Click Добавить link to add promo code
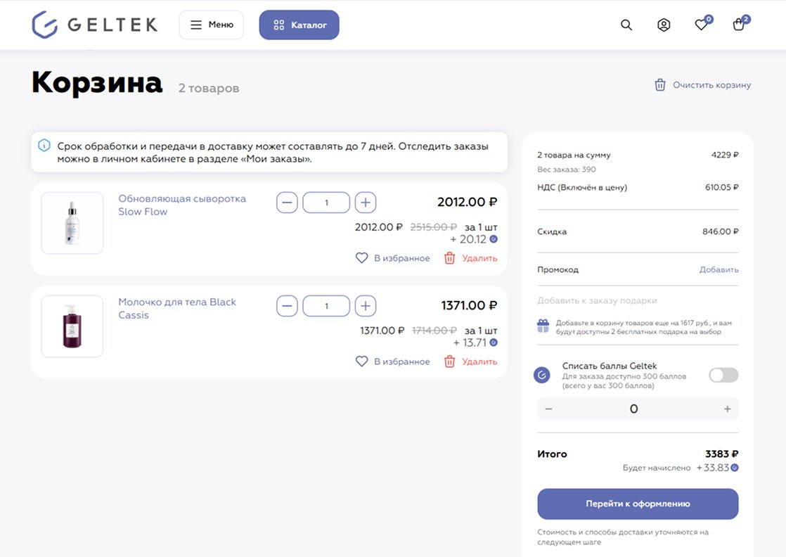Screen dimensions: 786x557 point(719,270)
